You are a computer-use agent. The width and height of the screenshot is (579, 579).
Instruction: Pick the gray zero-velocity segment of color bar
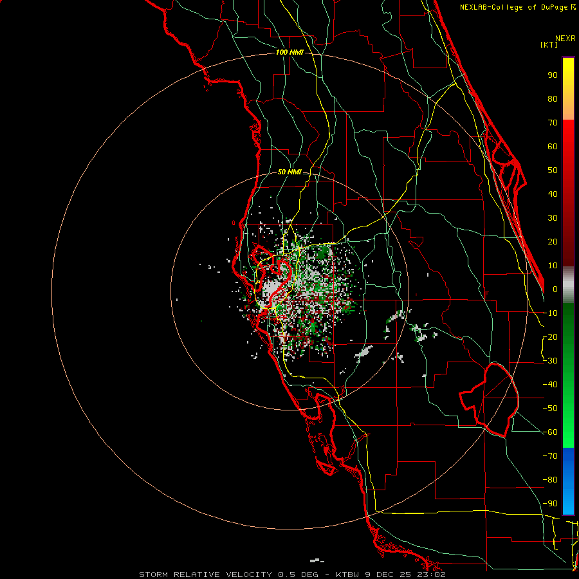pos(568,285)
